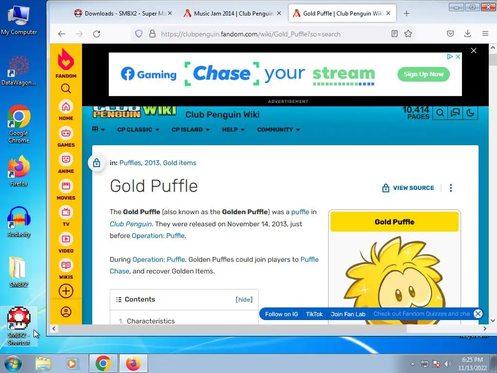The image size is (497, 373).
Task: Open Fandom Movies section icon
Action: click(x=66, y=186)
